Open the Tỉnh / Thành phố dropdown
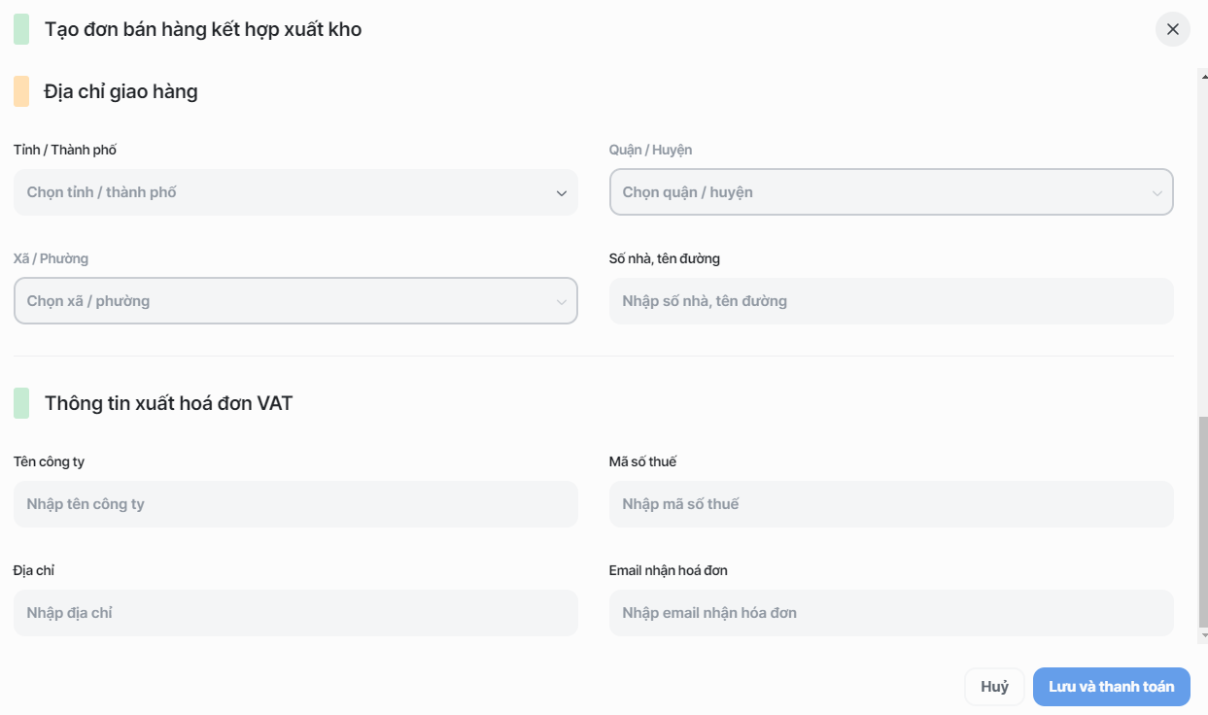This screenshot has width=1208, height=715. [295, 192]
